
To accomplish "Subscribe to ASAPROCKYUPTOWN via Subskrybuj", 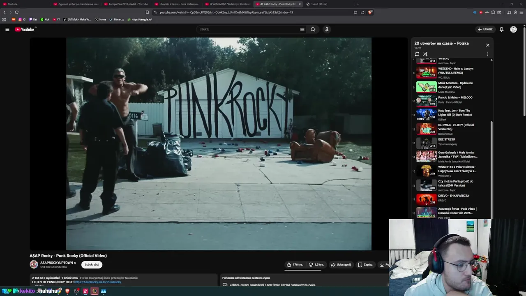I will (92, 265).
